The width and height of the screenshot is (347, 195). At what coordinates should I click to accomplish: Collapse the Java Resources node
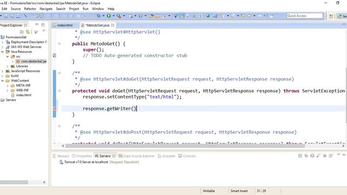click(2, 52)
